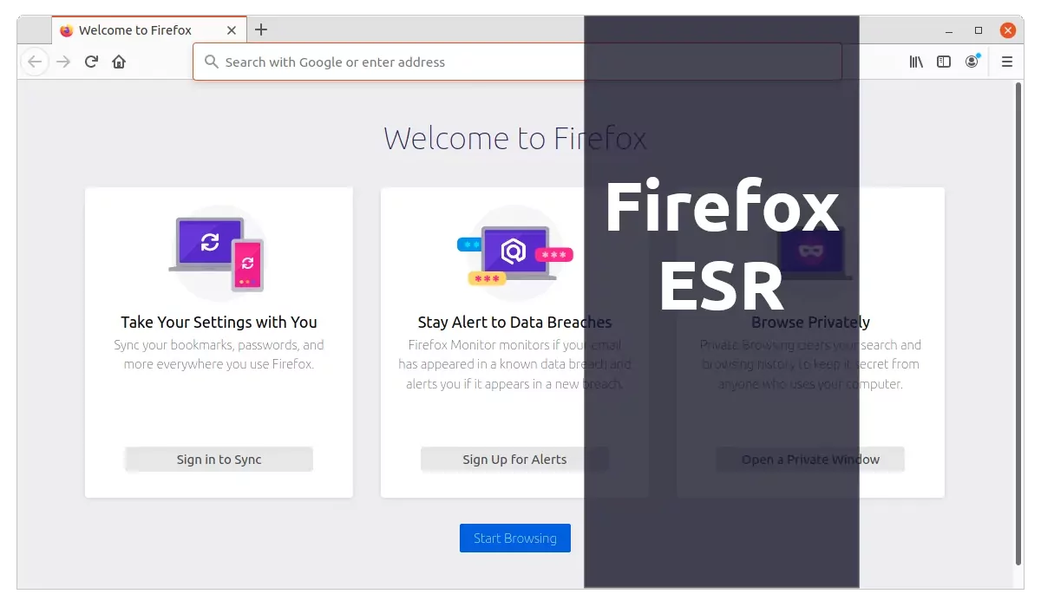Open the hamburger application menu

tap(1006, 62)
